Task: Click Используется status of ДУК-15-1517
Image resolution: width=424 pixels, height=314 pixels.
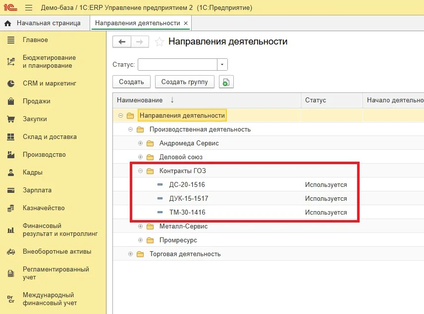Action: click(326, 198)
